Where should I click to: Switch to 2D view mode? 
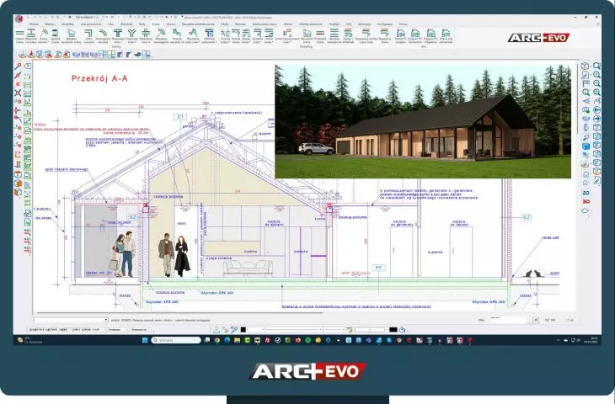click(586, 193)
